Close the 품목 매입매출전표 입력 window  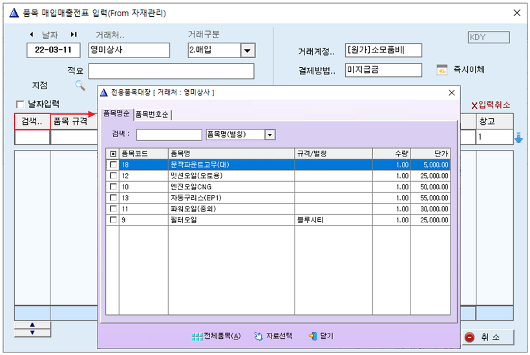click(517, 13)
